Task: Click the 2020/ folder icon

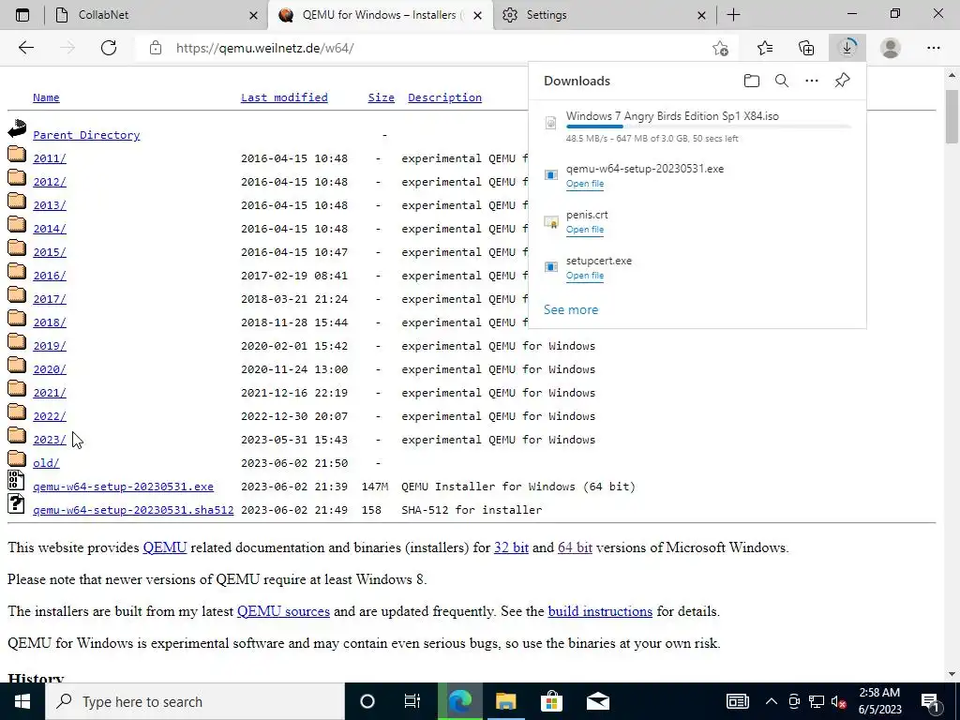Action: 17,365
